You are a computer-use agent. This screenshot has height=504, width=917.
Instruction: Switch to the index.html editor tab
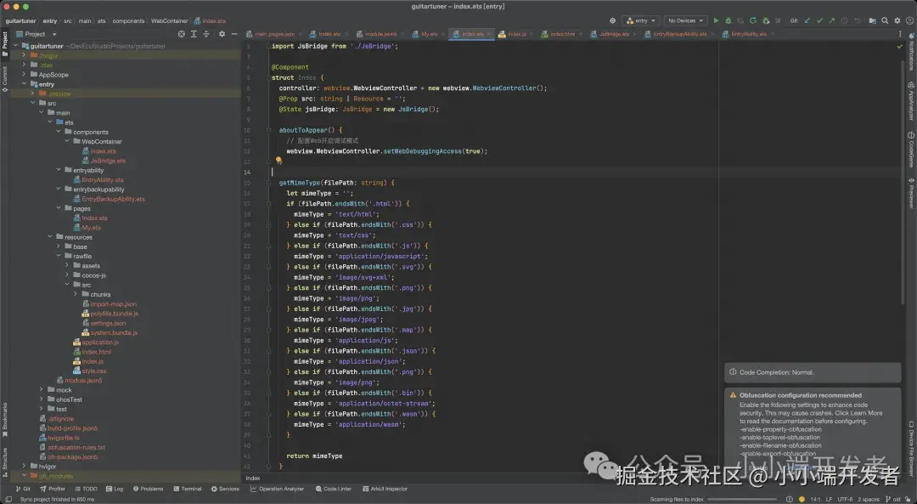(x=561, y=34)
